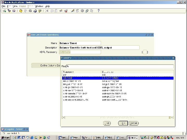
Task: Click the Find text box in Taxonomy dialog
Action: point(120,66)
